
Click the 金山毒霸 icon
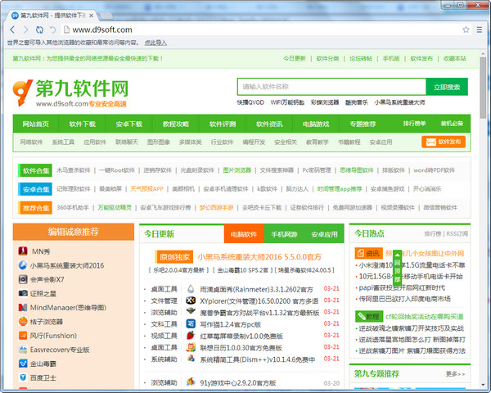pyautogui.click(x=23, y=364)
